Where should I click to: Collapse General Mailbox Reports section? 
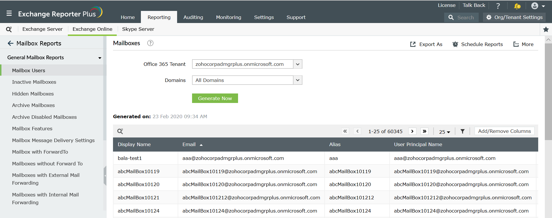100,58
